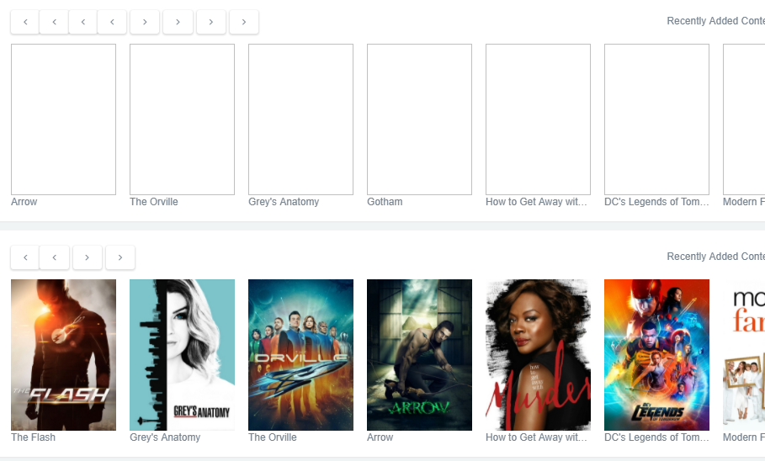
Task: Click the Arrow title under the Arrow poster
Action: click(x=380, y=437)
